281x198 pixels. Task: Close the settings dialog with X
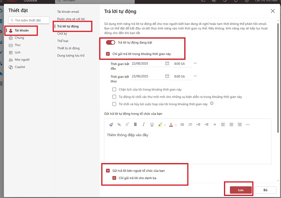(x=273, y=11)
